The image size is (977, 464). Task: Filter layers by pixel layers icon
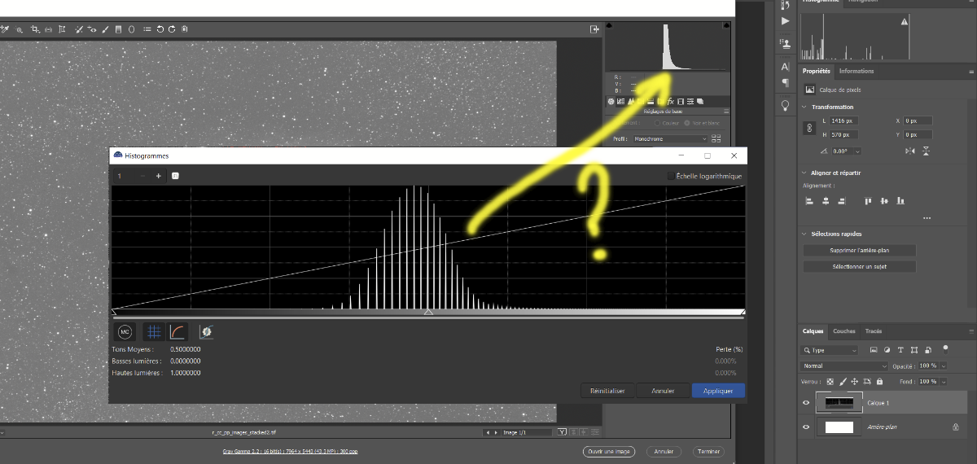point(874,350)
